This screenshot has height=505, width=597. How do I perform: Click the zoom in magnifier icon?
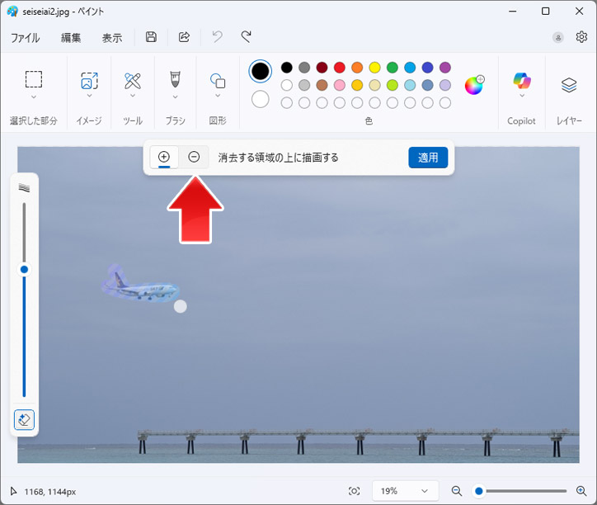tap(581, 491)
